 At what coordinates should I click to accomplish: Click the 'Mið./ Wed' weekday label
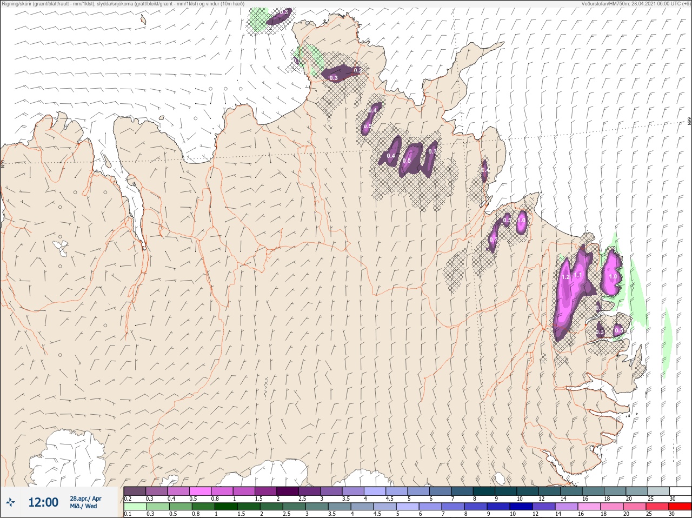click(x=83, y=506)
